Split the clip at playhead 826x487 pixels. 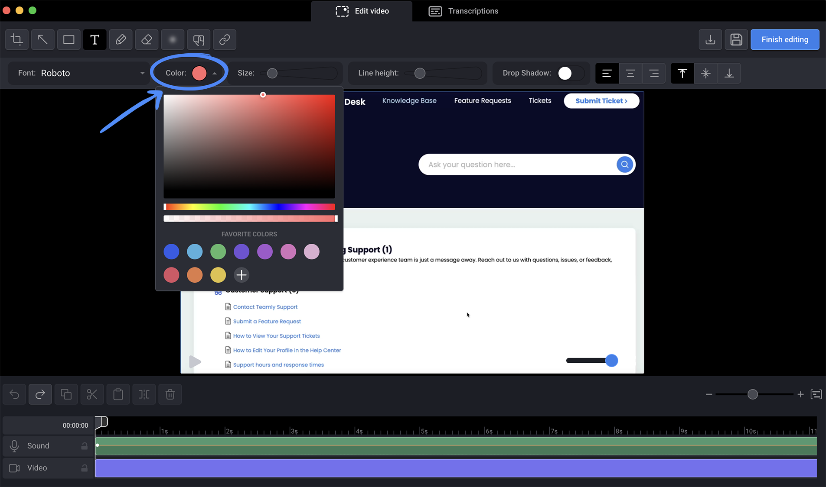(144, 394)
